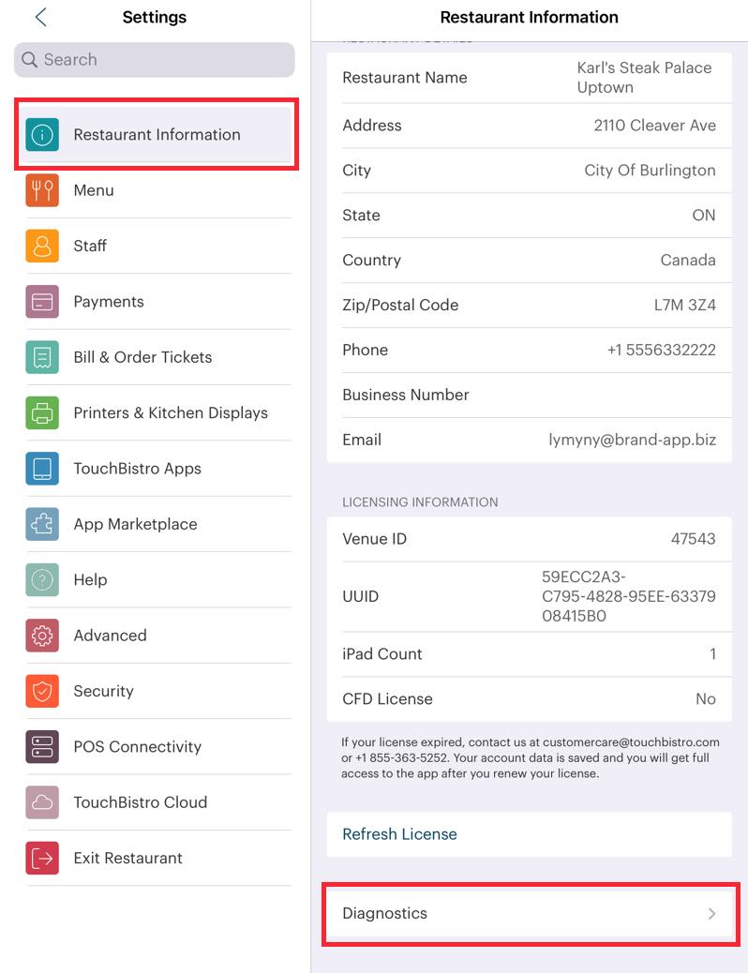Select the Restaurant Information entry
748x973 pixels.
point(157,134)
